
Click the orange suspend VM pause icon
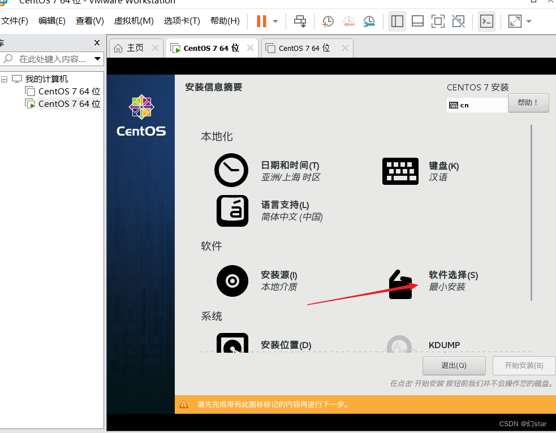(x=261, y=21)
